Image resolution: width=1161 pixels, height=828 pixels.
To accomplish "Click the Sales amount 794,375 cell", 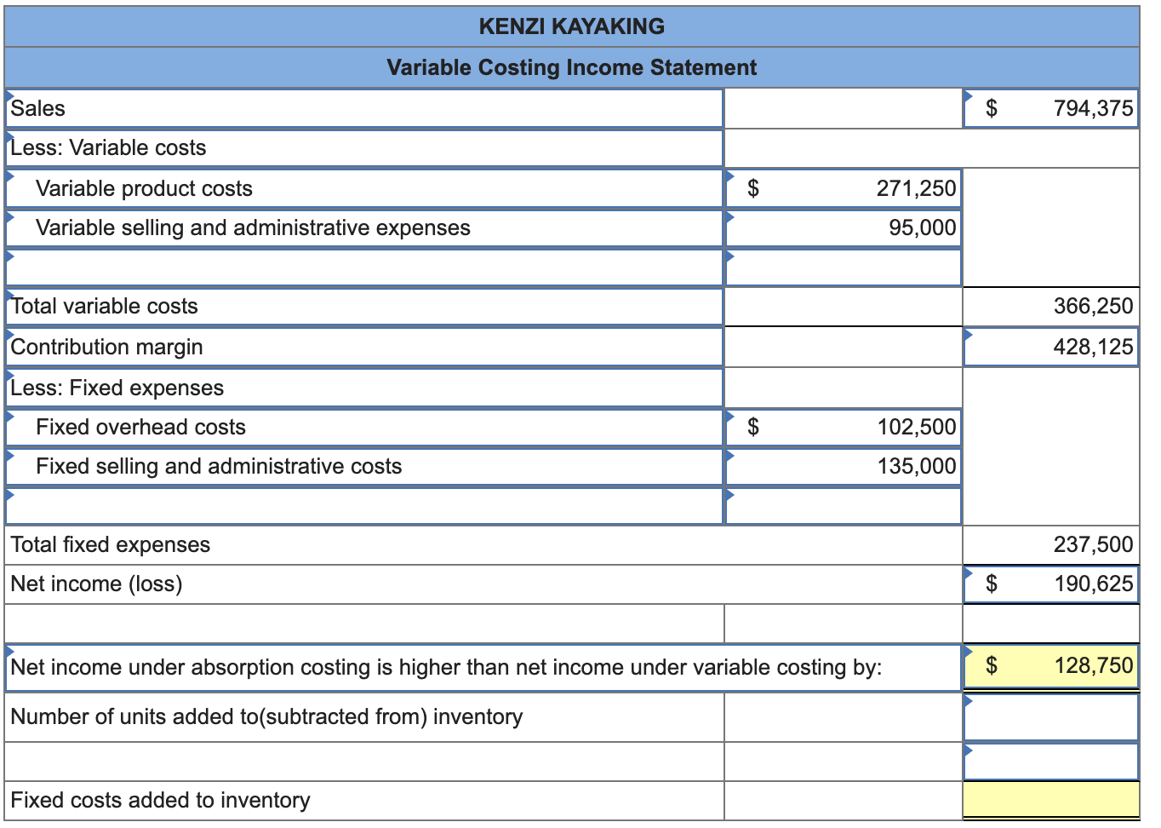I will (x=1051, y=108).
